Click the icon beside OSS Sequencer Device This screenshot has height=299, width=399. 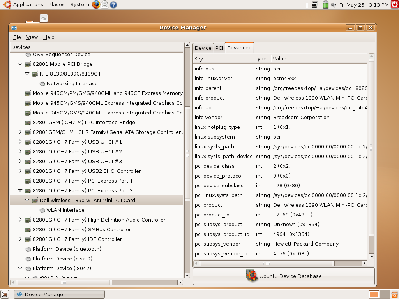28,55
